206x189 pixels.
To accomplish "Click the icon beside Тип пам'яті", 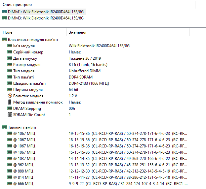I will [x=10, y=77].
